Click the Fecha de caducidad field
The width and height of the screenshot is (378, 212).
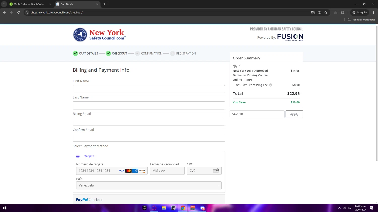(167, 171)
